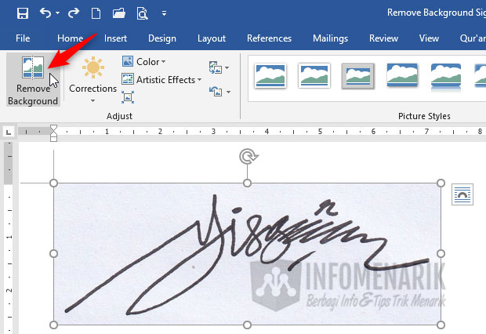This screenshot has height=334, width=486.
Task: Click the middle-left resize handle of picture
Action: [53, 254]
